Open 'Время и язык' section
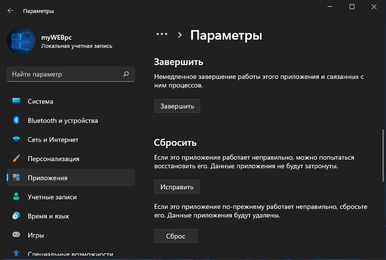 click(71, 216)
